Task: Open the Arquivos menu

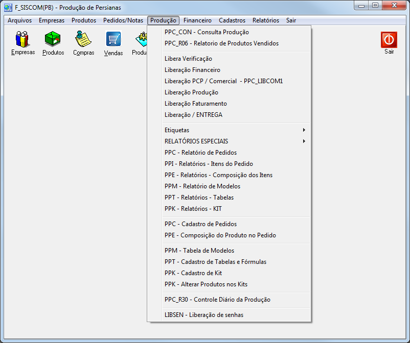Action: coord(19,20)
